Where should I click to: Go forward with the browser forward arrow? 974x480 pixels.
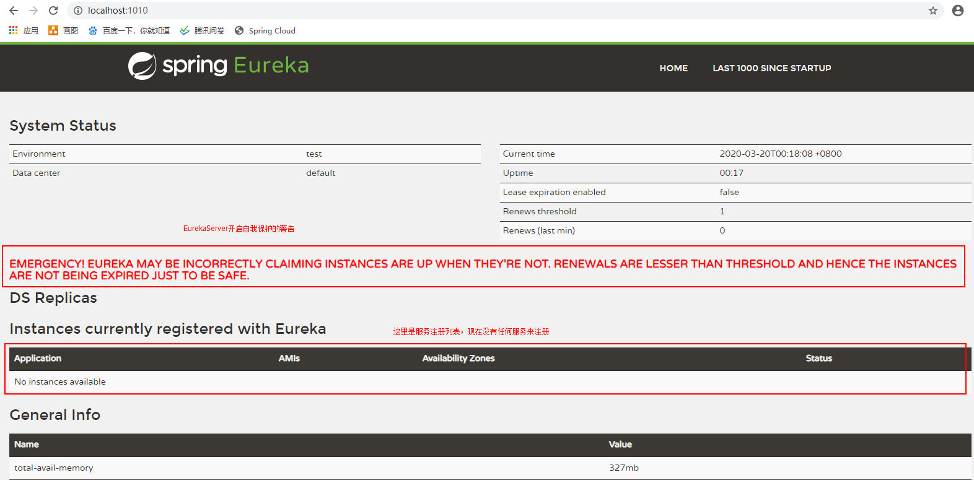(x=33, y=11)
